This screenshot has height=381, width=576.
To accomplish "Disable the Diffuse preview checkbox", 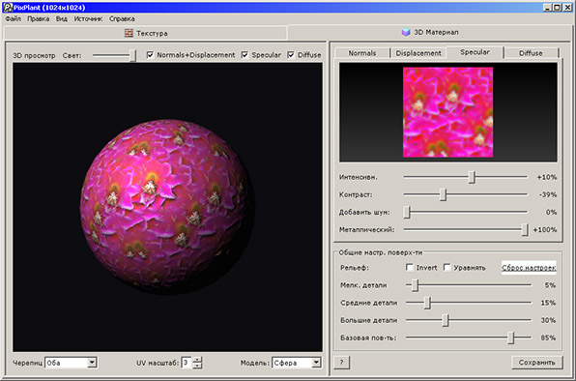I will coord(291,55).
